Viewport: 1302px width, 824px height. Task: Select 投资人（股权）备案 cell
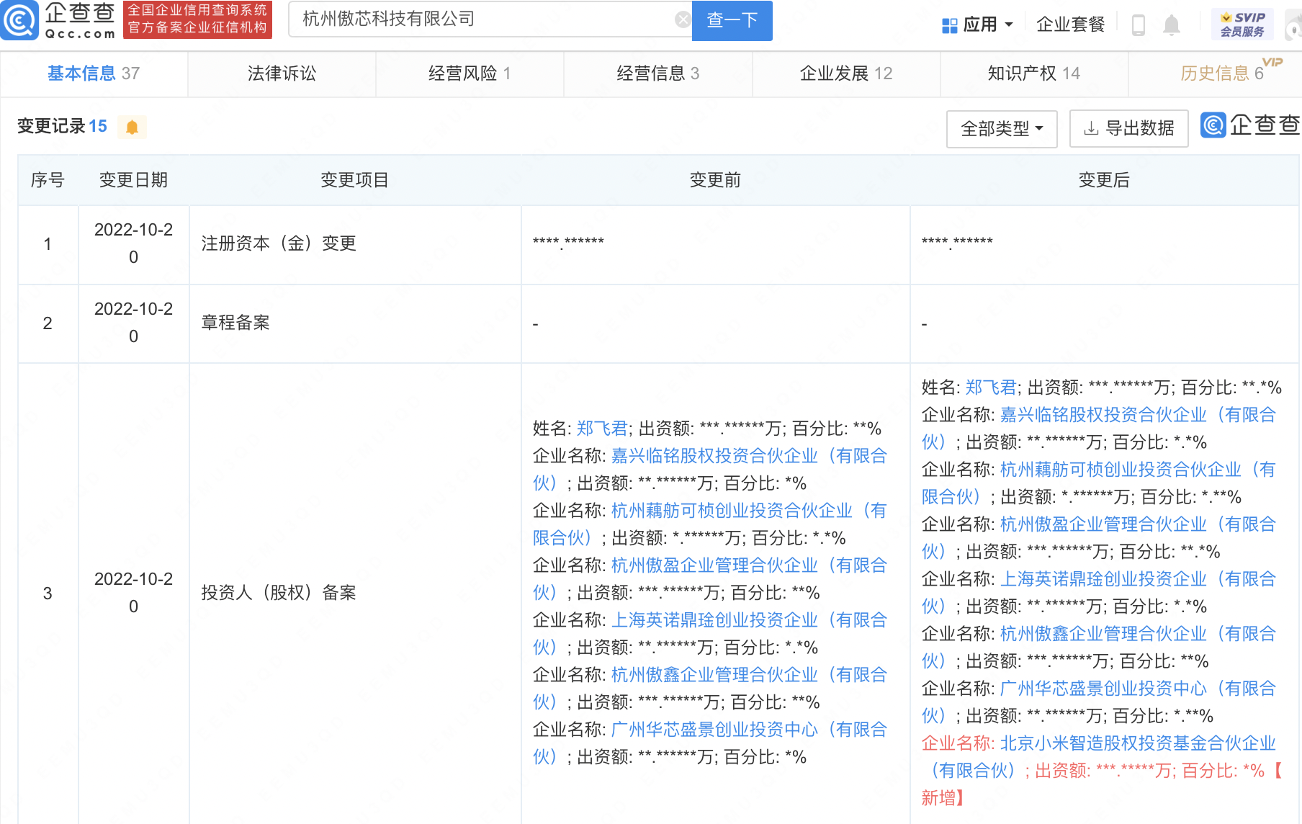(x=355, y=594)
